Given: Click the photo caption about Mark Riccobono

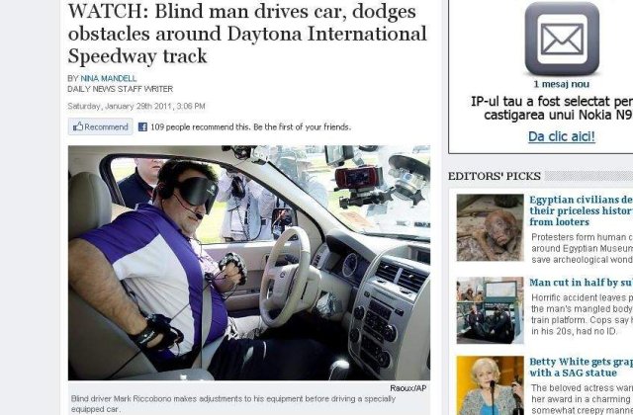Looking at the screenshot, I should pos(233,404).
